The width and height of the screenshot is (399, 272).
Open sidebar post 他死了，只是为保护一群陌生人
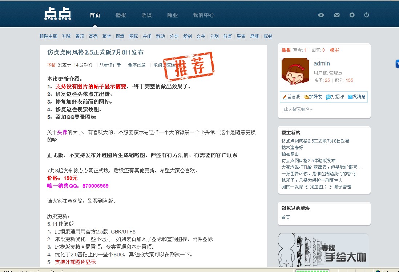(312, 180)
